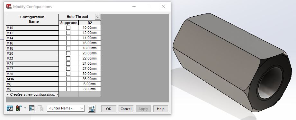Click the Help button

[160, 109]
